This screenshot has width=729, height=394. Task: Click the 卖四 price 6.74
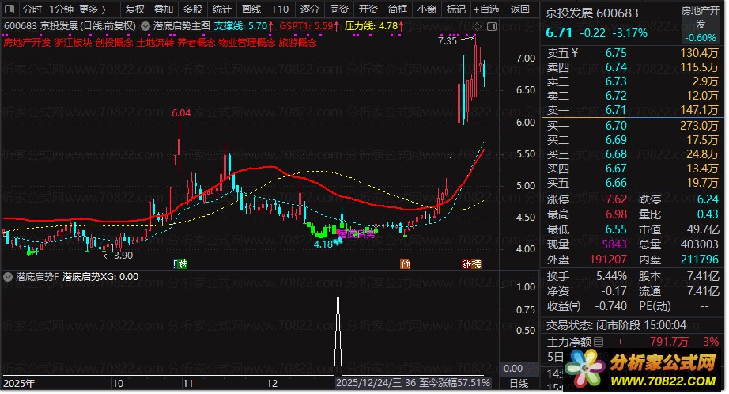(x=616, y=67)
